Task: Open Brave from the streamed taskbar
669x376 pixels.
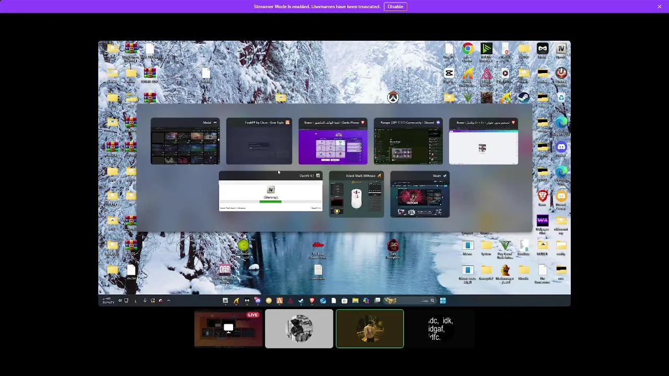Action: [x=312, y=300]
